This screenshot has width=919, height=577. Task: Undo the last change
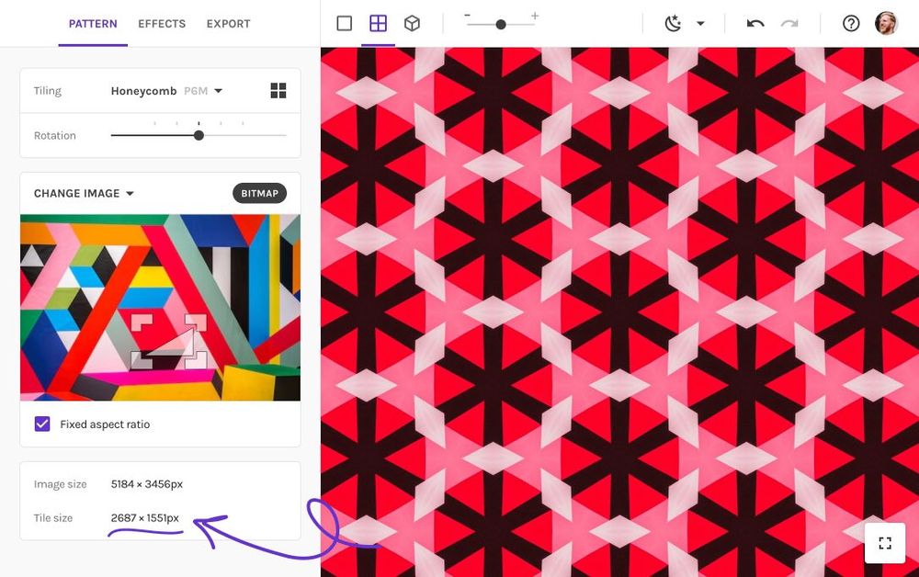pos(754,23)
